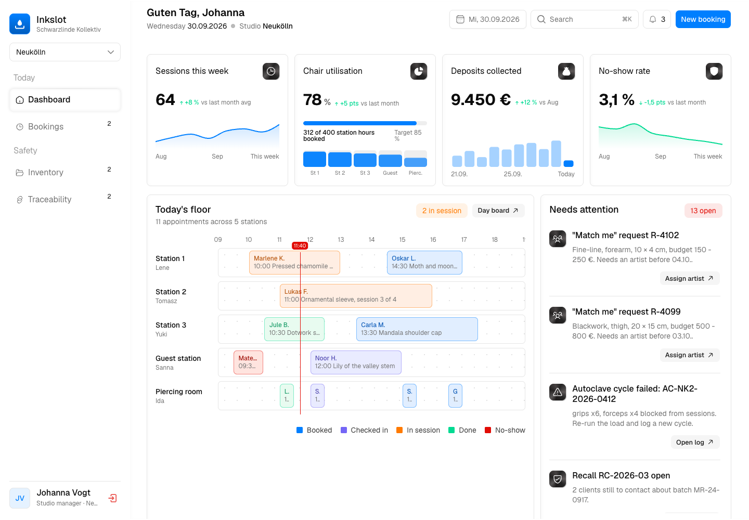This screenshot has width=749, height=520.
Task: Assign artist for request R-4102
Action: 690,279
